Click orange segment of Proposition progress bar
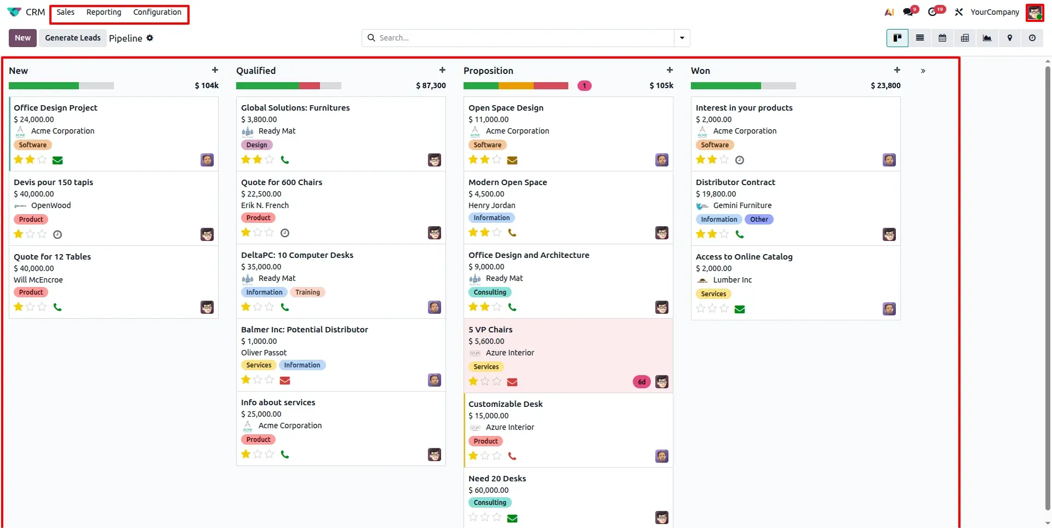1052x529 pixels. pos(516,86)
